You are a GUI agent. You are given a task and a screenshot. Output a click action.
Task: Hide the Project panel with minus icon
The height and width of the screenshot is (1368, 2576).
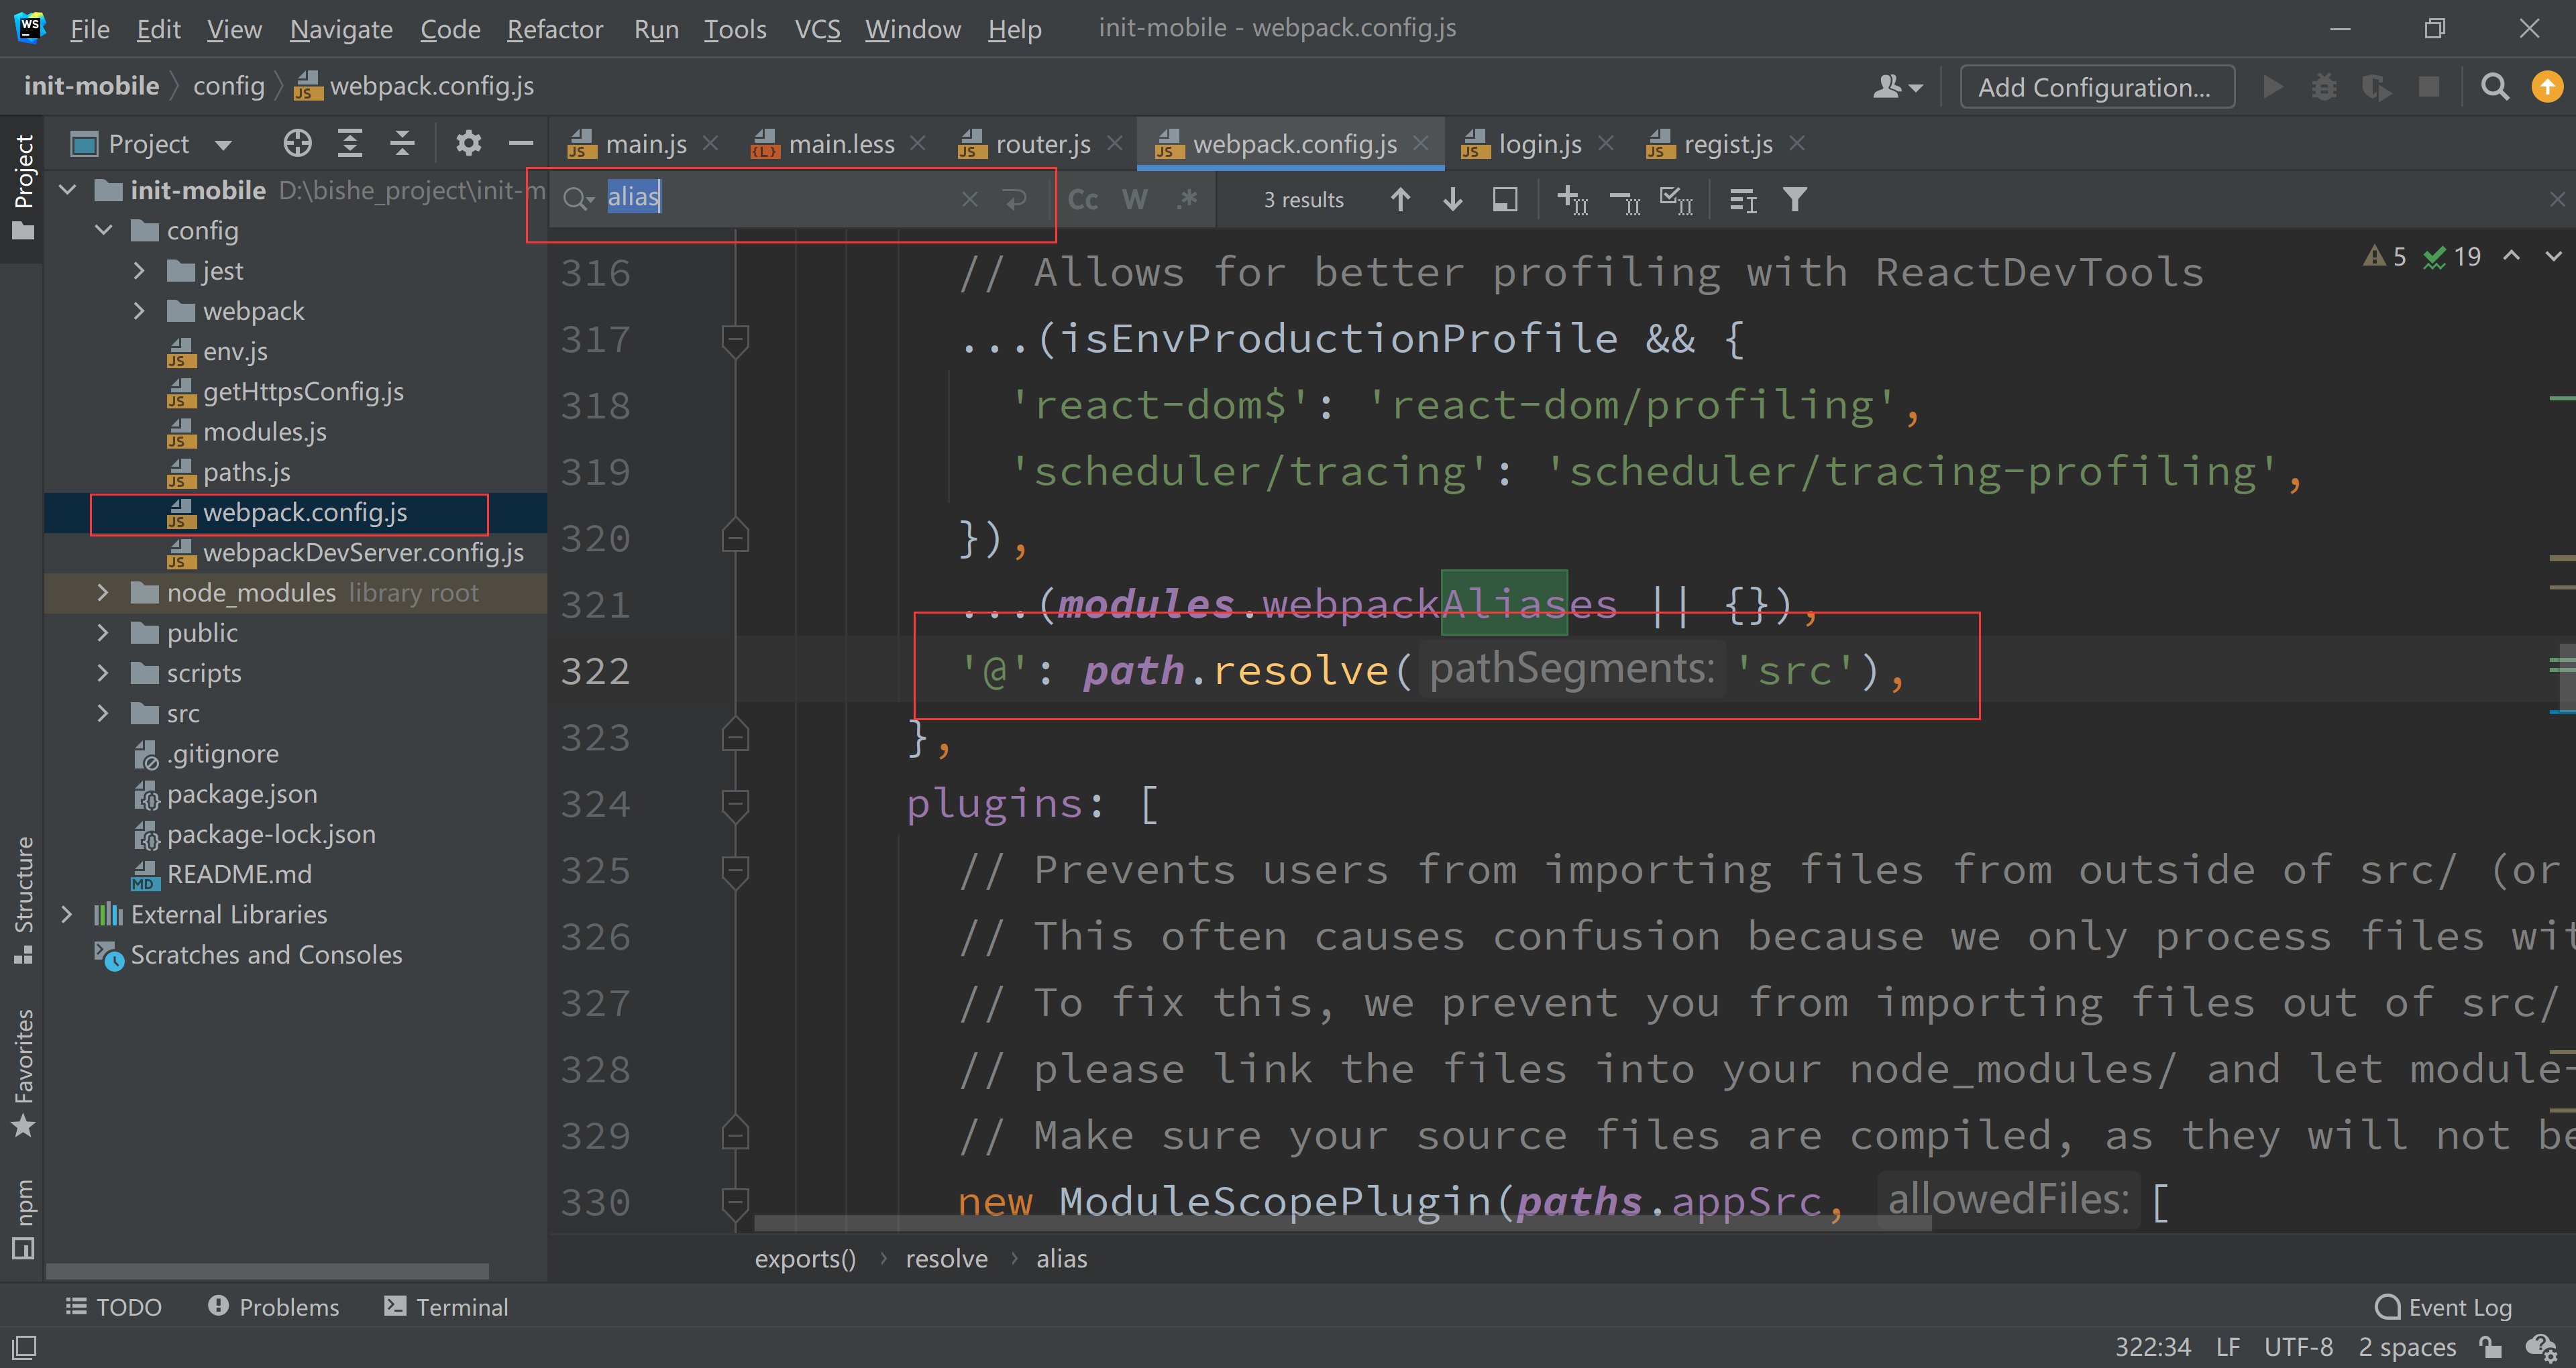click(x=520, y=144)
